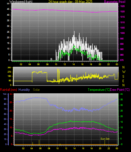Click the '1020' barometer scale value
The image size is (131, 152).
pos(122,11)
